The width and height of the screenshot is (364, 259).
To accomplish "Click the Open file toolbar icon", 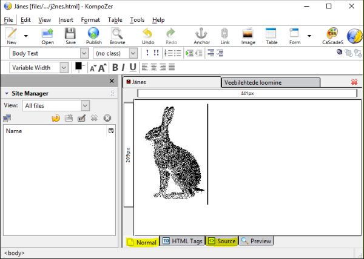I will point(47,36).
